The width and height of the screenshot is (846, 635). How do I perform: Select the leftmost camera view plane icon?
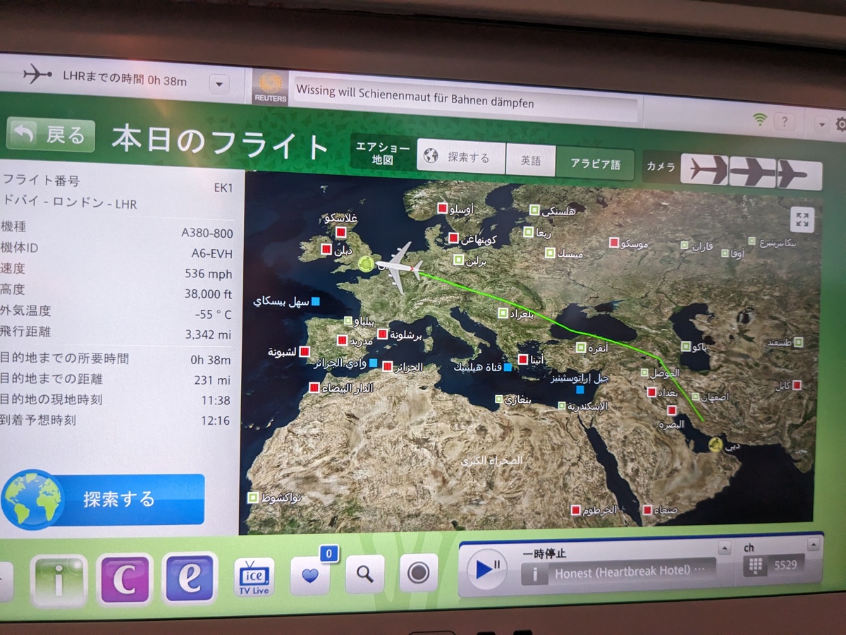(x=705, y=170)
